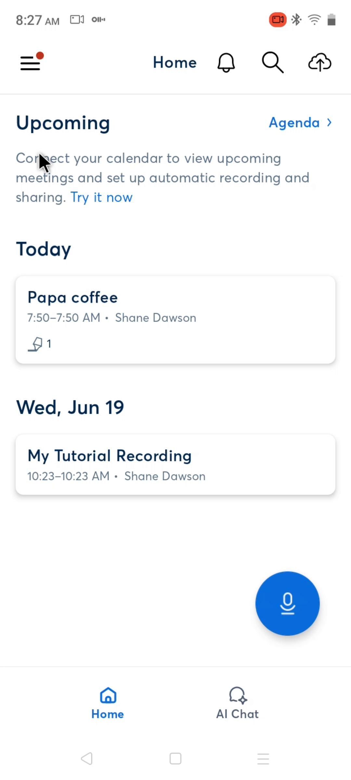Open My Tutorial Recording conversation
Viewport: 351px width, 780px height.
(175, 464)
